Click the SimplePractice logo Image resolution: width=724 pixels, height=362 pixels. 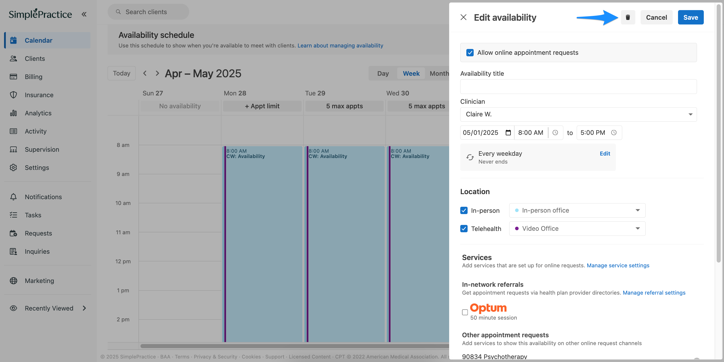(40, 14)
